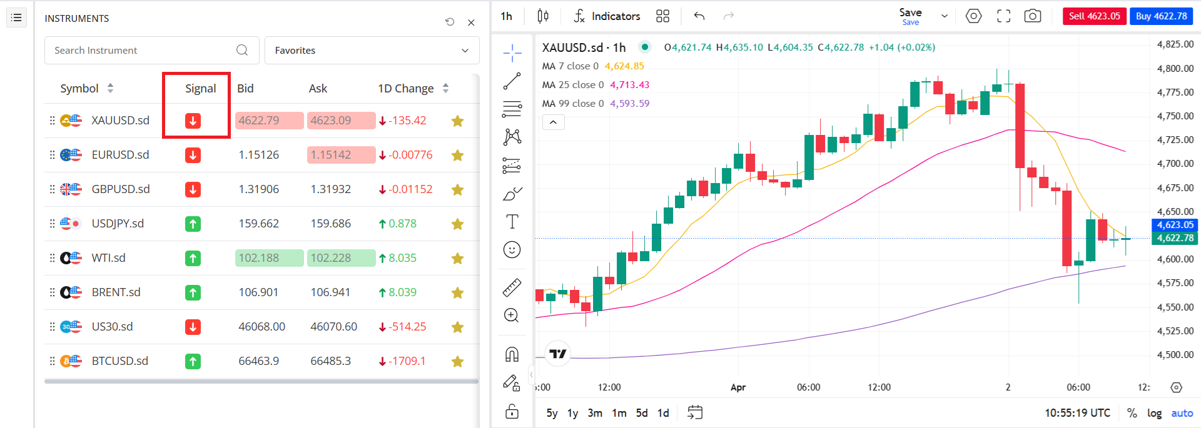Open the Favorites dropdown

tap(372, 50)
